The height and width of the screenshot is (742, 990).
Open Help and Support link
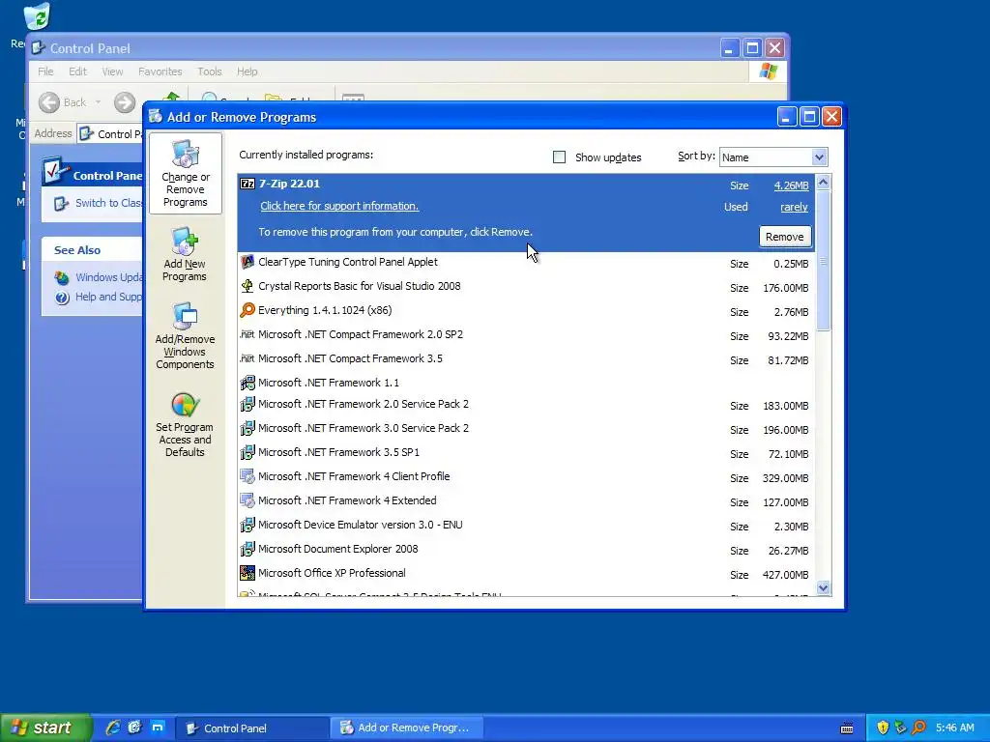tap(108, 297)
